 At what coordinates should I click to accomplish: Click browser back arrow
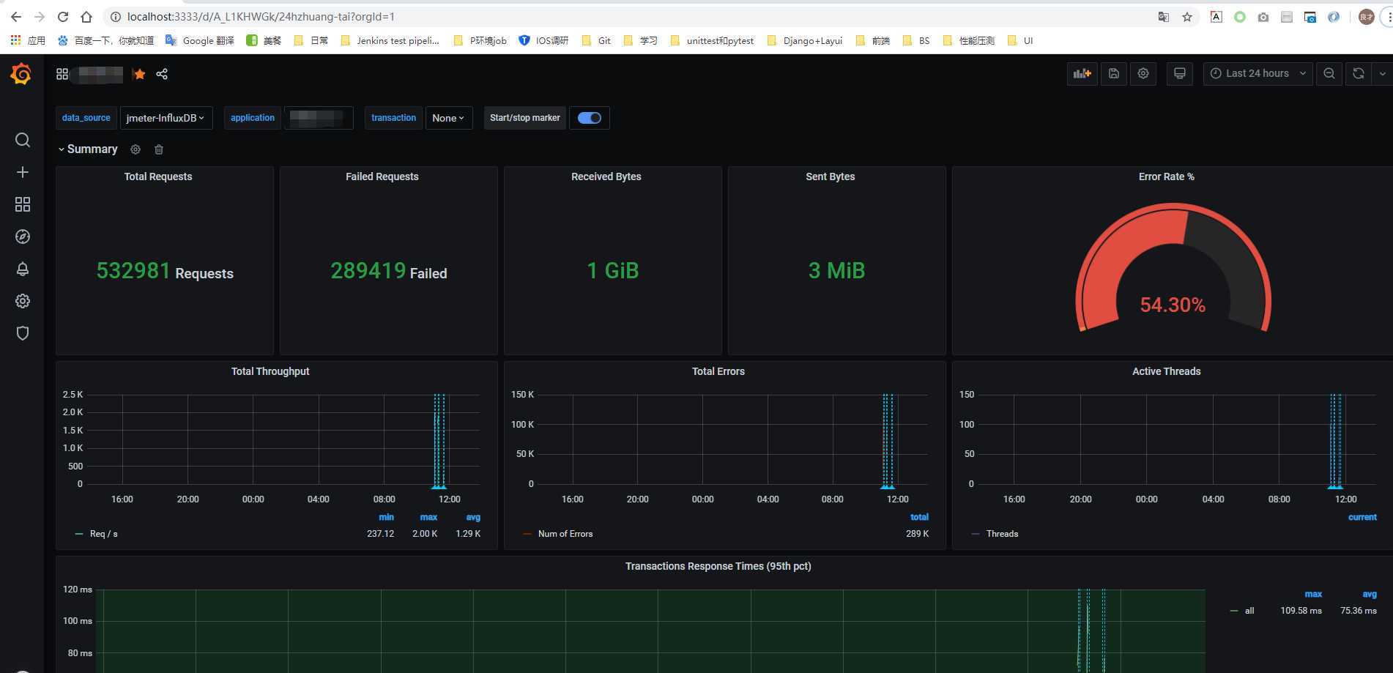point(16,17)
